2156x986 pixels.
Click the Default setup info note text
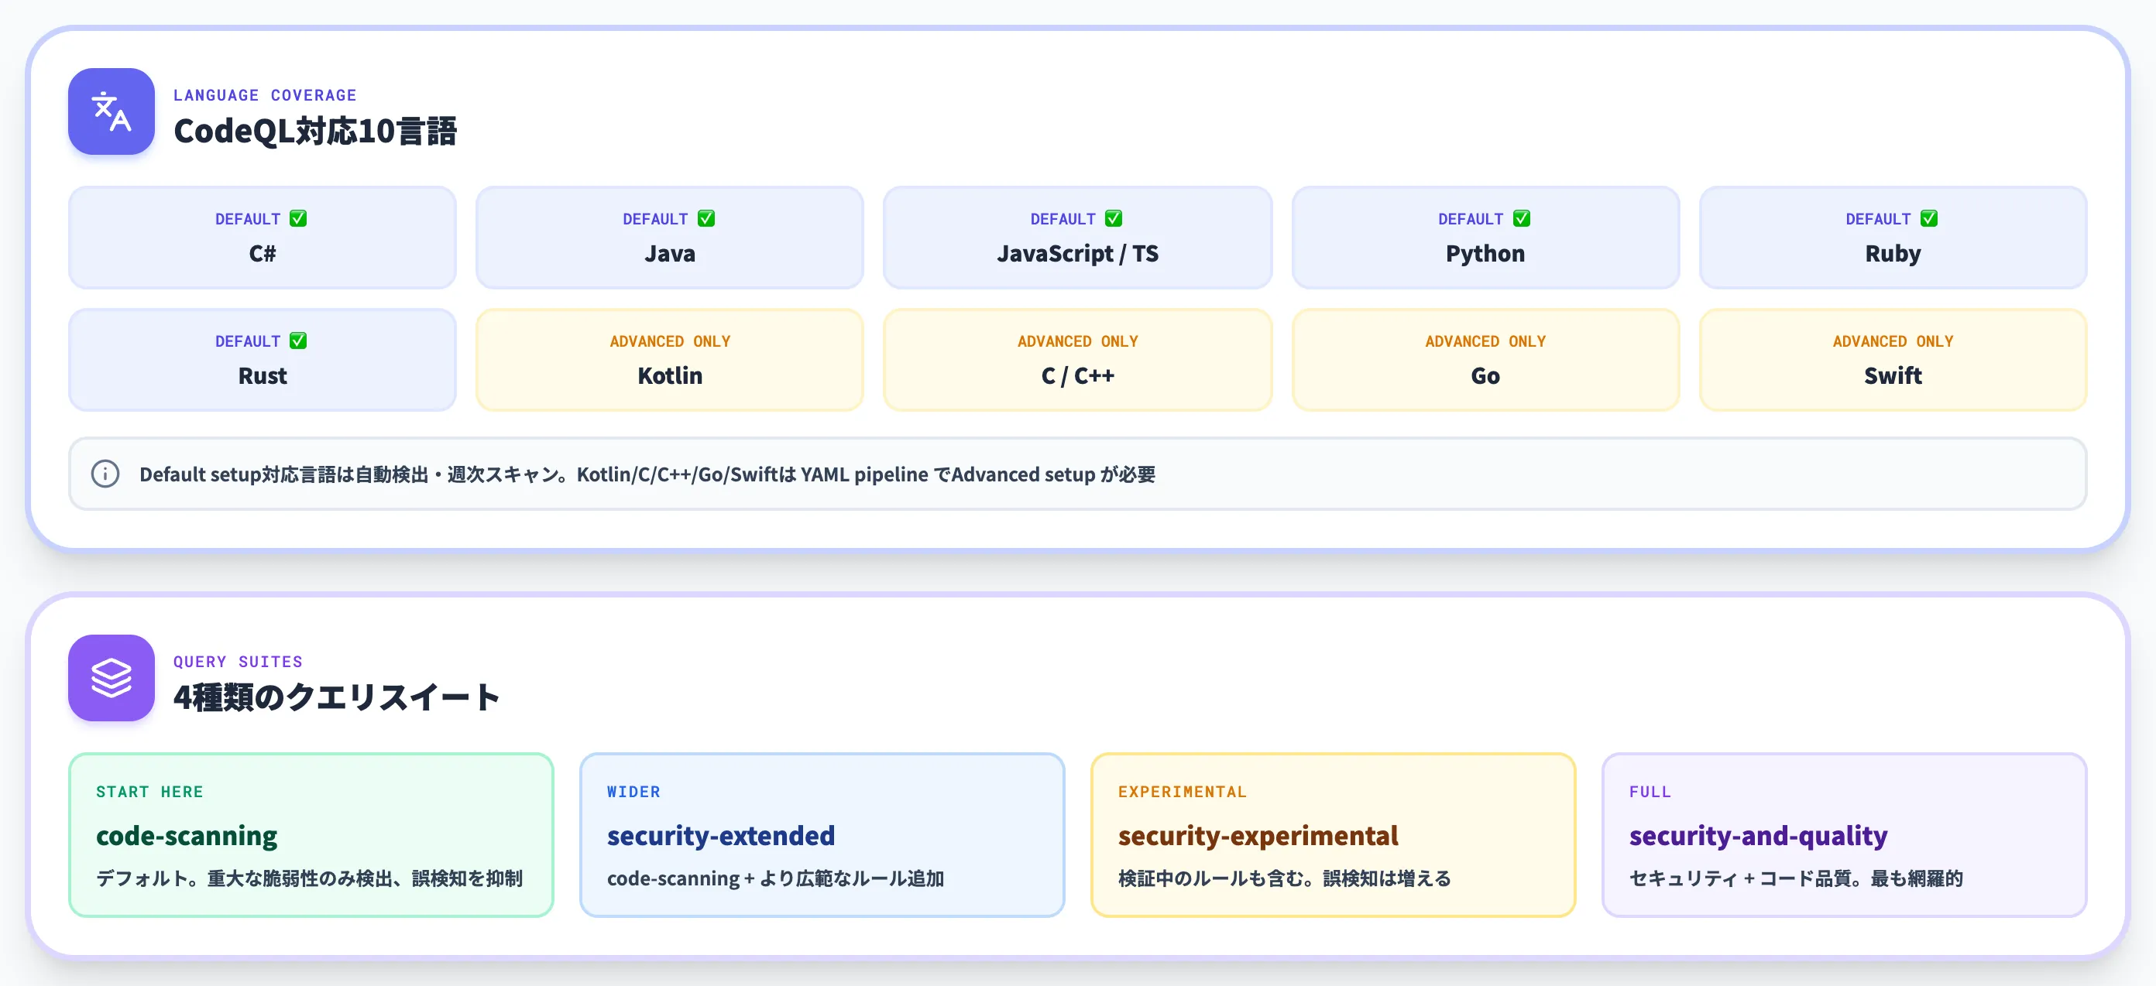pos(647,474)
